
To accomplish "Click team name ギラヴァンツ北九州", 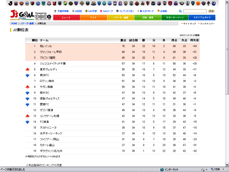I will (51, 151).
